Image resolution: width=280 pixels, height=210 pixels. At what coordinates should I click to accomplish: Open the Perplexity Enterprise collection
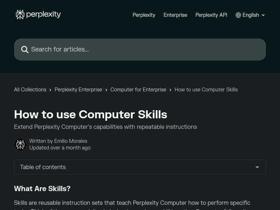[78, 90]
